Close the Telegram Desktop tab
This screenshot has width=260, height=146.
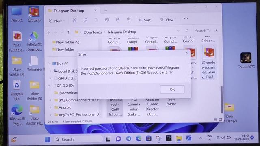pos(95,10)
